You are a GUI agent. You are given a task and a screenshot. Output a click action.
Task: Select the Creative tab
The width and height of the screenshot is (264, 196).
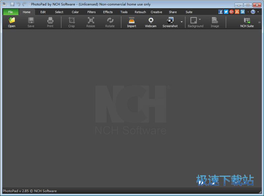[x=156, y=12]
